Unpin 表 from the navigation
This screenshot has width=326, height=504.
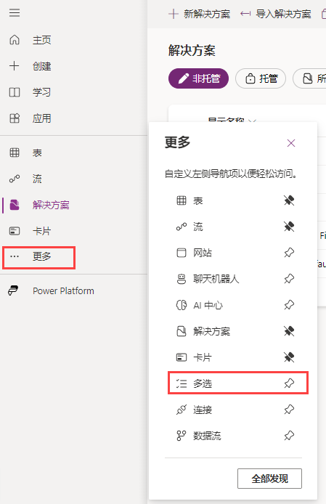pyautogui.click(x=289, y=200)
